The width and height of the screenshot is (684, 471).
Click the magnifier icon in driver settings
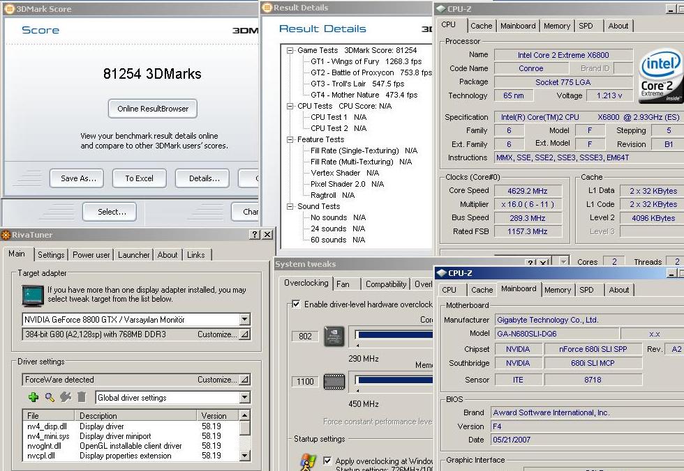point(50,397)
